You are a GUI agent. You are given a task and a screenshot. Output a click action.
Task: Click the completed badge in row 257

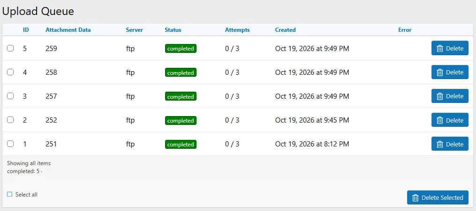pyautogui.click(x=181, y=96)
